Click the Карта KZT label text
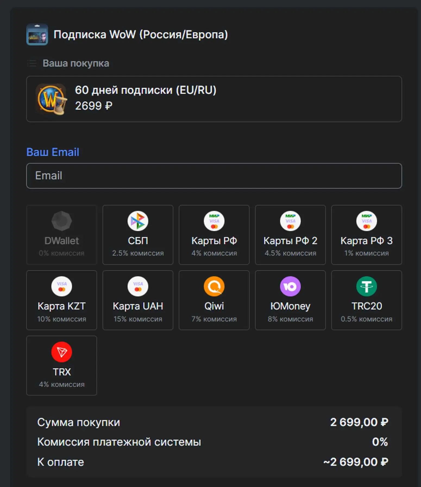 62,306
